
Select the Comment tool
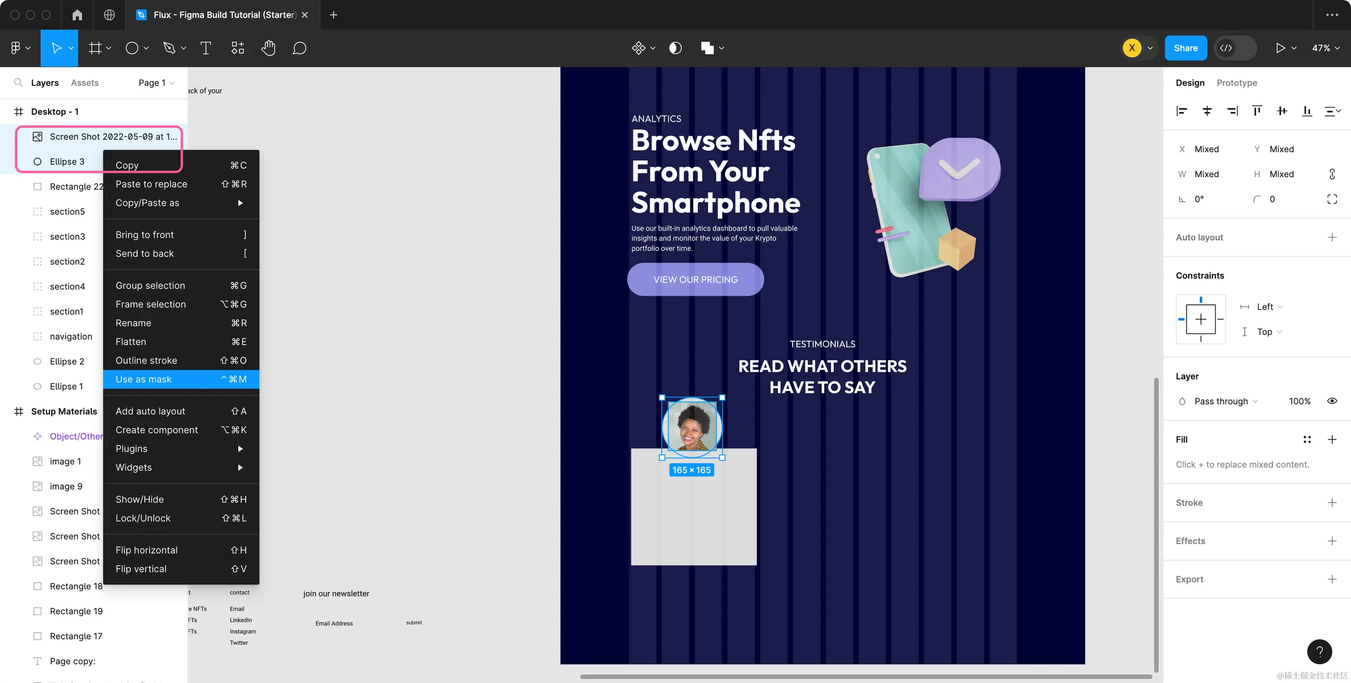click(x=299, y=48)
